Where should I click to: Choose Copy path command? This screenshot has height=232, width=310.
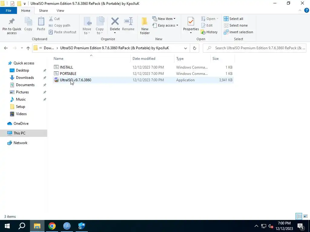pyautogui.click(x=60, y=25)
